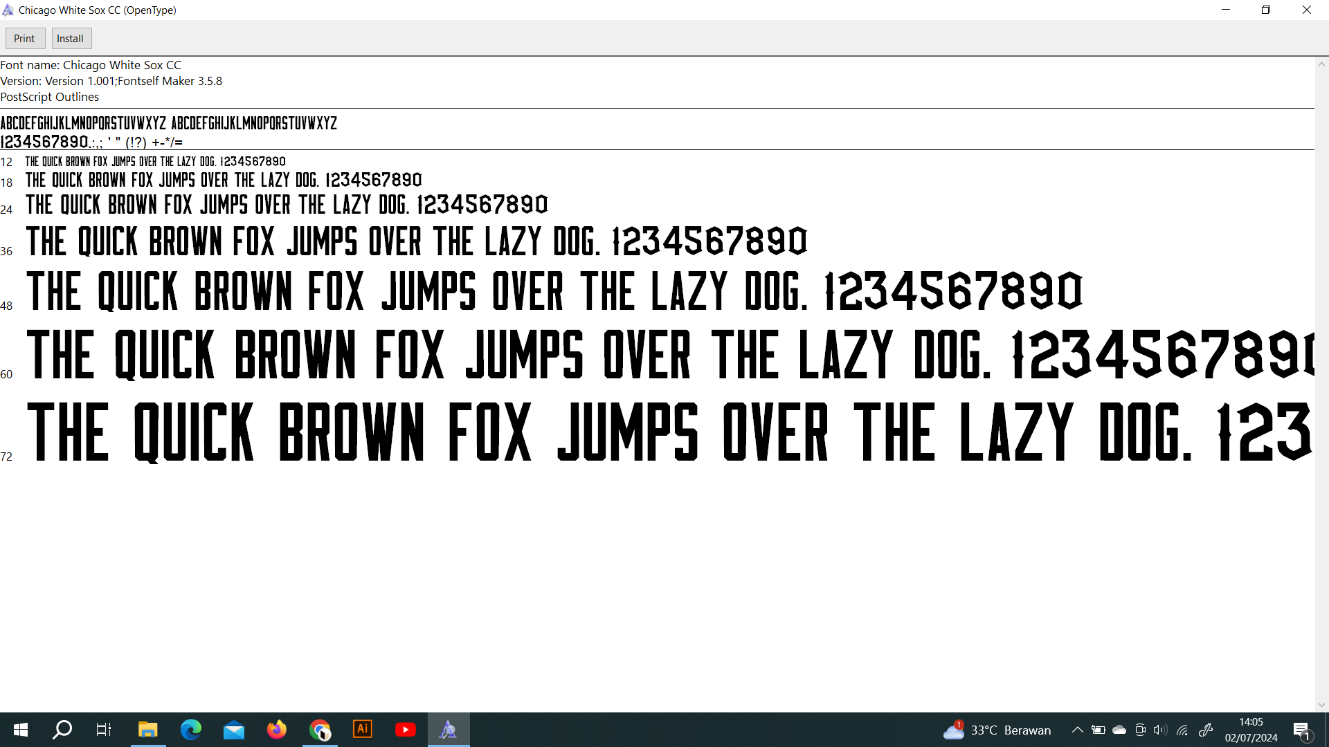The height and width of the screenshot is (747, 1329).
Task: Open taskbar Search
Action: pyautogui.click(x=63, y=730)
